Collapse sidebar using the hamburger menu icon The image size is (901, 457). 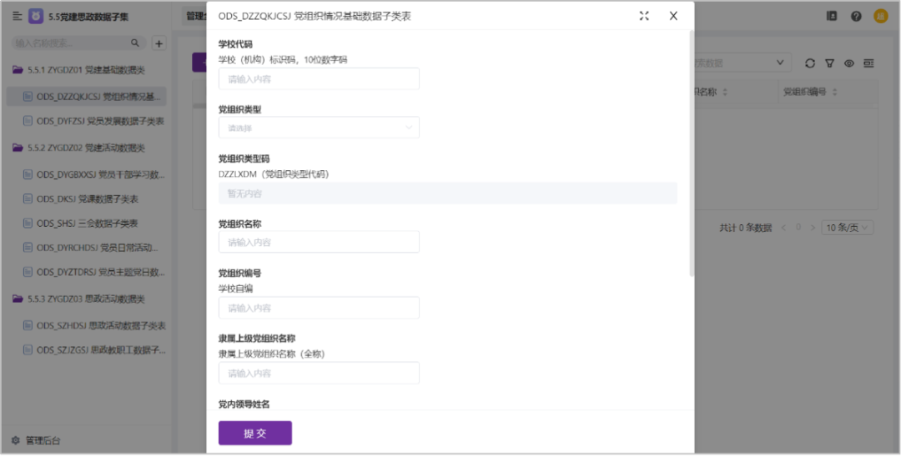coord(17,17)
